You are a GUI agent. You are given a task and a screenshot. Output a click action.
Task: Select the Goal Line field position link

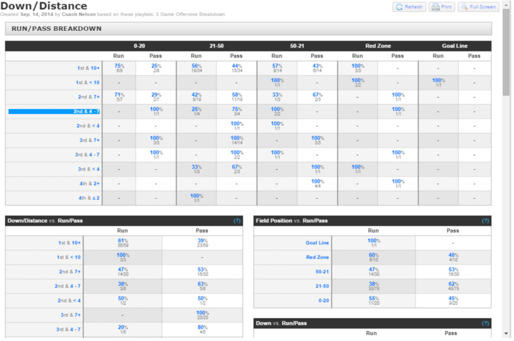(x=317, y=243)
